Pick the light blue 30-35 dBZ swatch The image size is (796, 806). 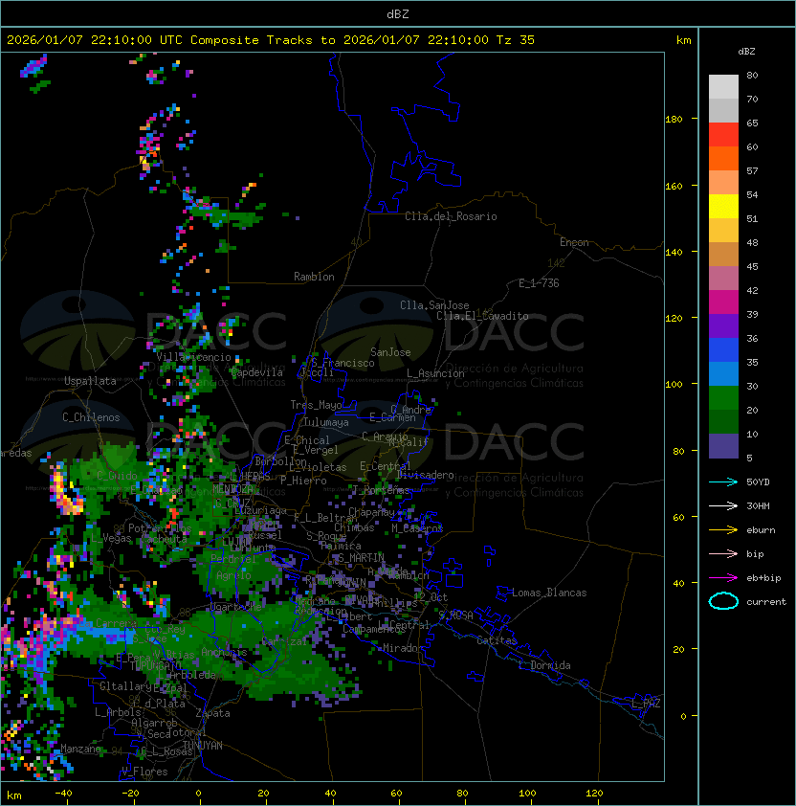pos(723,374)
